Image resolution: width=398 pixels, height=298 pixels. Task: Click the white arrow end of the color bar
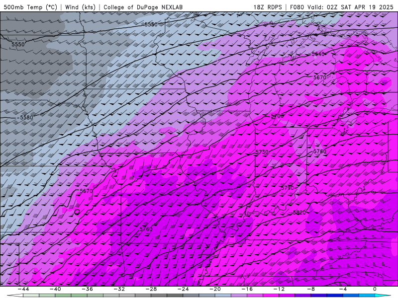pos(15,296)
